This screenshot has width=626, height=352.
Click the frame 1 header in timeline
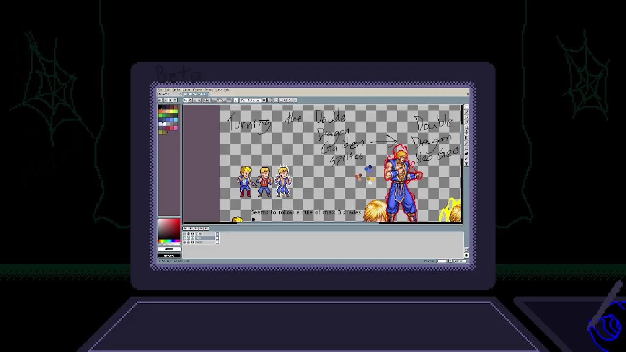tap(217, 234)
